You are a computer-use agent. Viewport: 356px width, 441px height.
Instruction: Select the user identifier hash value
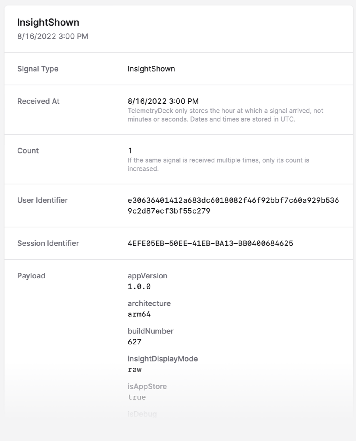tap(233, 206)
